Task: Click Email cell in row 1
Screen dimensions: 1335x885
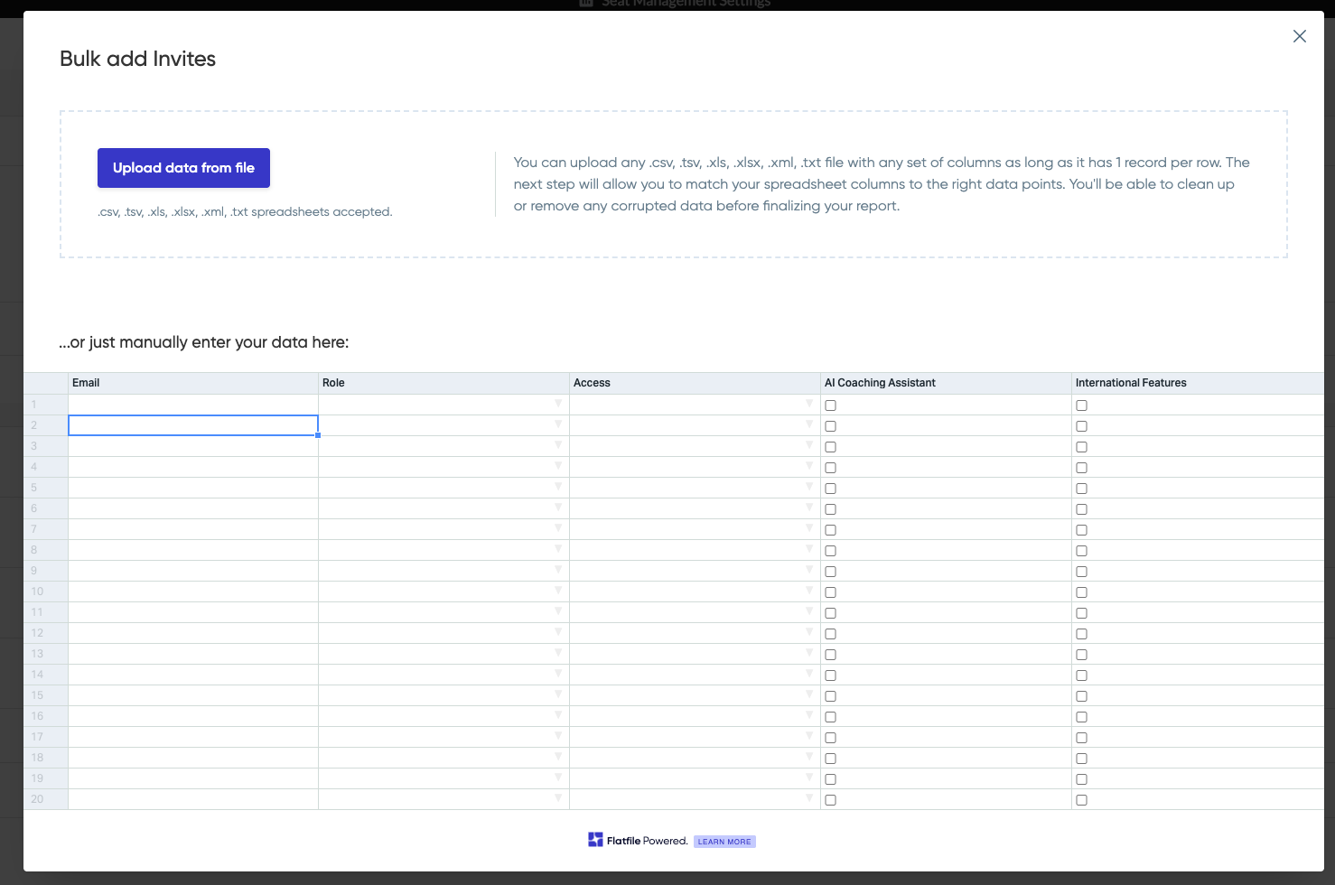Action: pos(193,405)
